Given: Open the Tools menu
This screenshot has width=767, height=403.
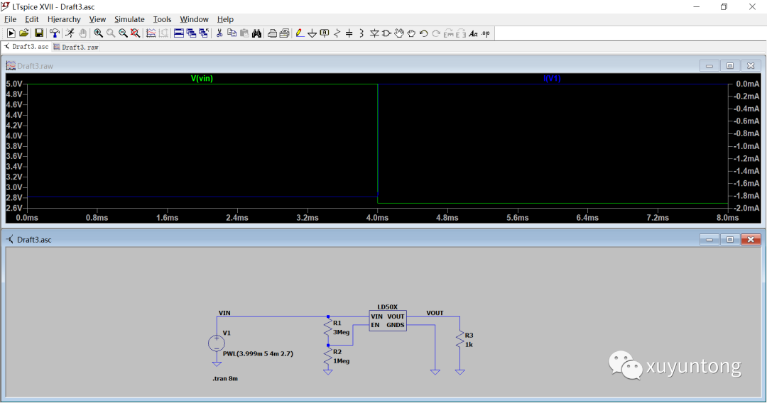Looking at the screenshot, I should (x=162, y=19).
